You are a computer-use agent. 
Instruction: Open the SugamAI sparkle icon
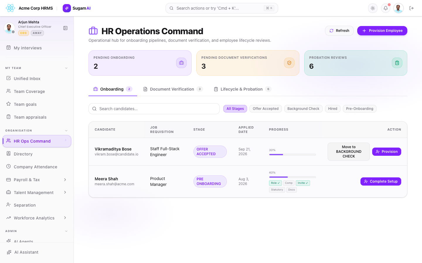click(x=67, y=8)
